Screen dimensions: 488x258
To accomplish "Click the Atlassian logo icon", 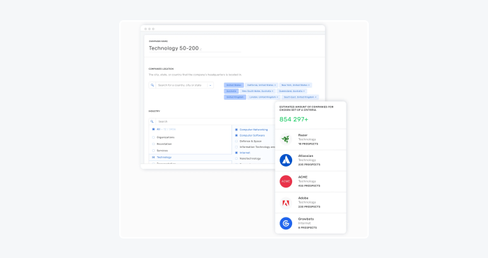I will (x=286, y=160).
